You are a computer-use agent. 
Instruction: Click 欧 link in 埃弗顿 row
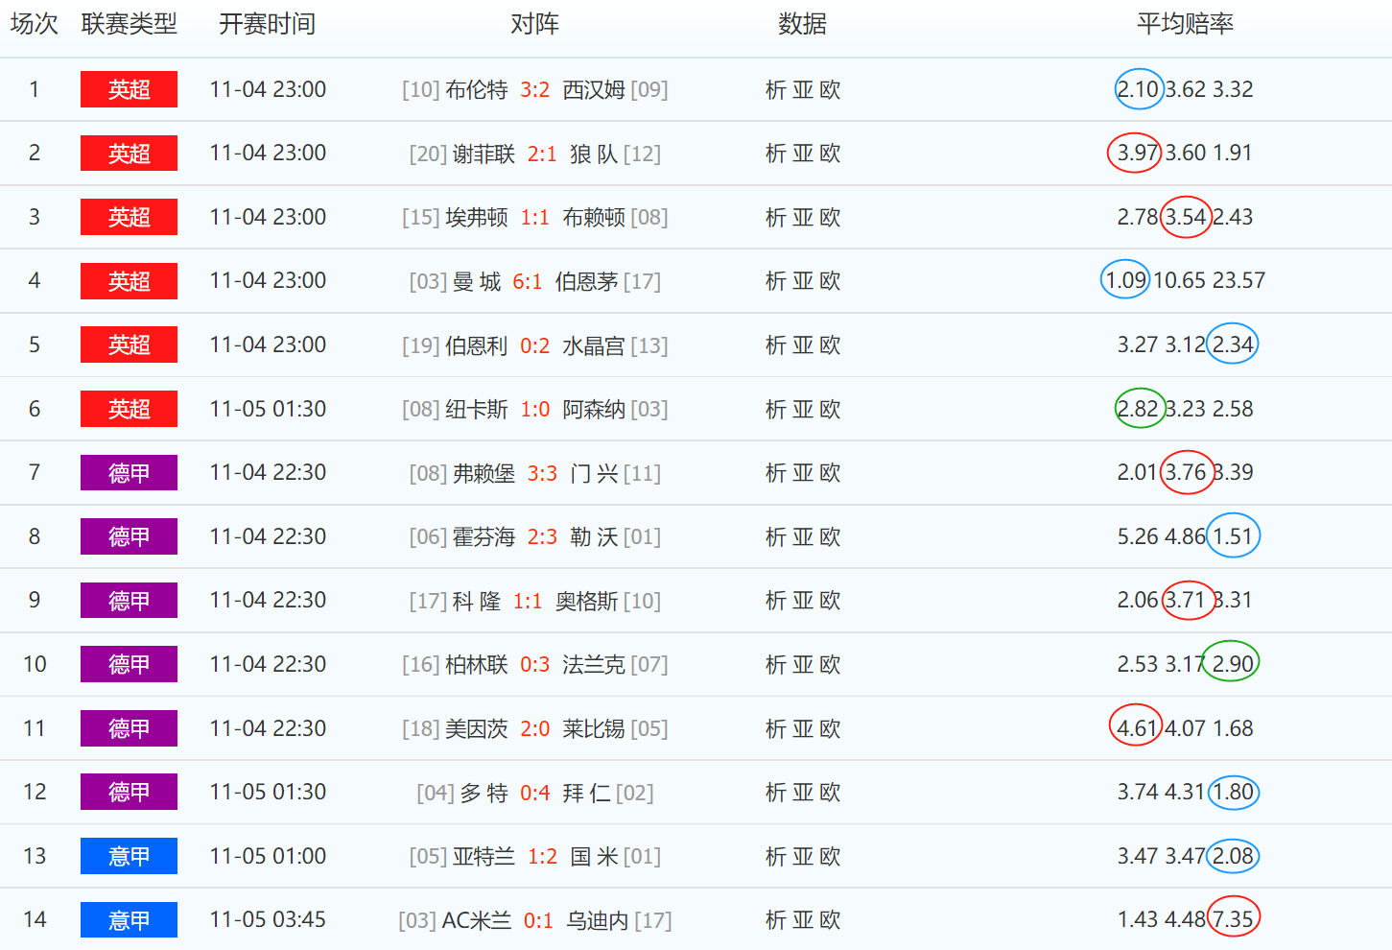830,218
